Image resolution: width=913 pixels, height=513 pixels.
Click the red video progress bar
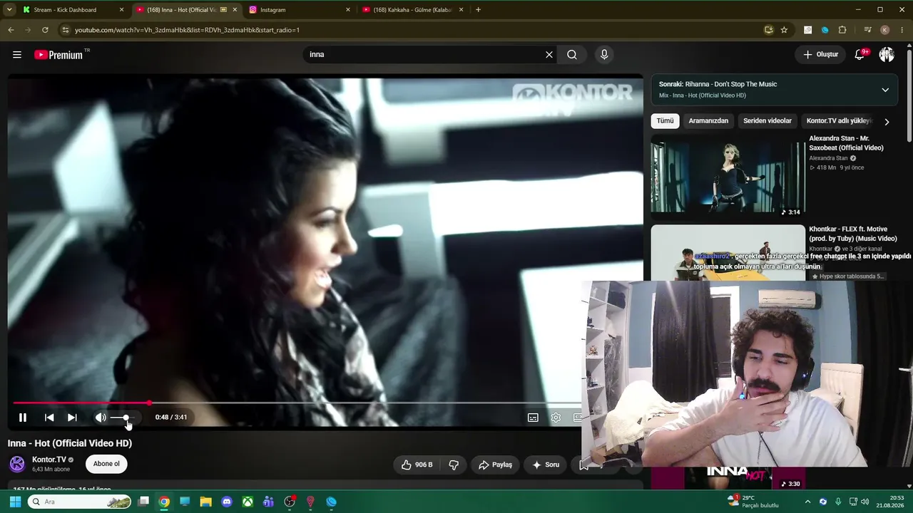[x=297, y=403]
